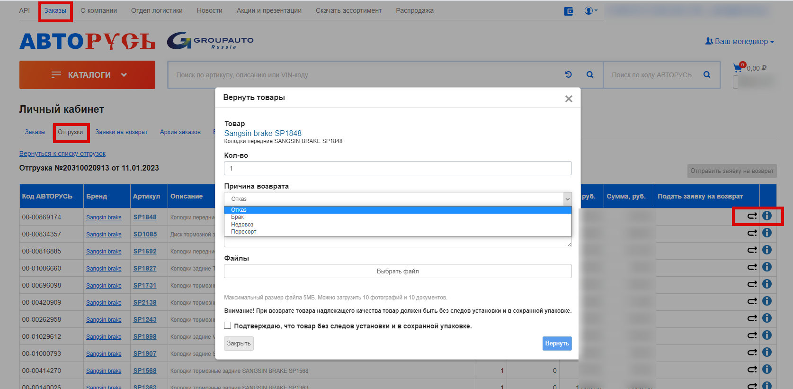Viewport: 793px width, 389px height.
Task: Click return arrow icon for row 00-01029612
Action: (x=752, y=335)
